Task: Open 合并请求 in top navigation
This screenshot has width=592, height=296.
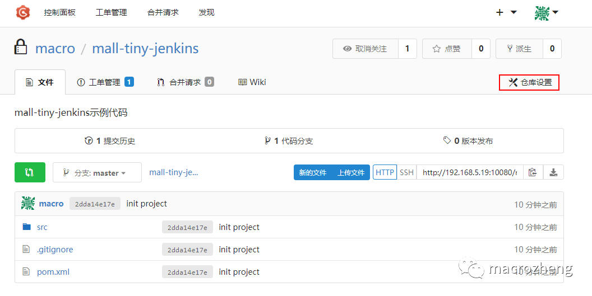Action: [x=163, y=12]
